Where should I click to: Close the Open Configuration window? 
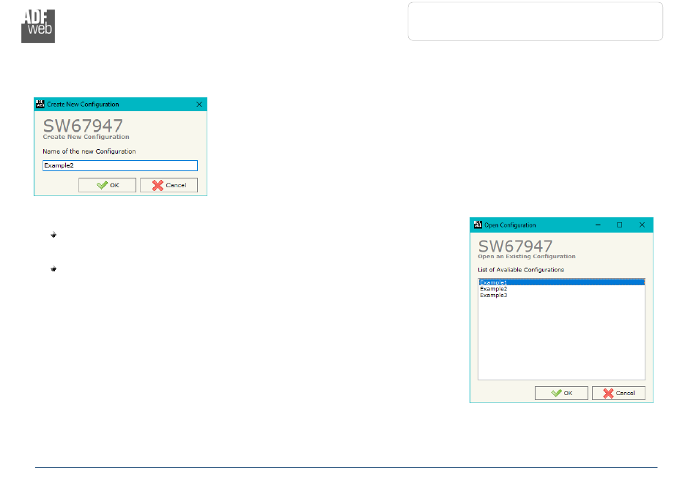click(x=642, y=225)
